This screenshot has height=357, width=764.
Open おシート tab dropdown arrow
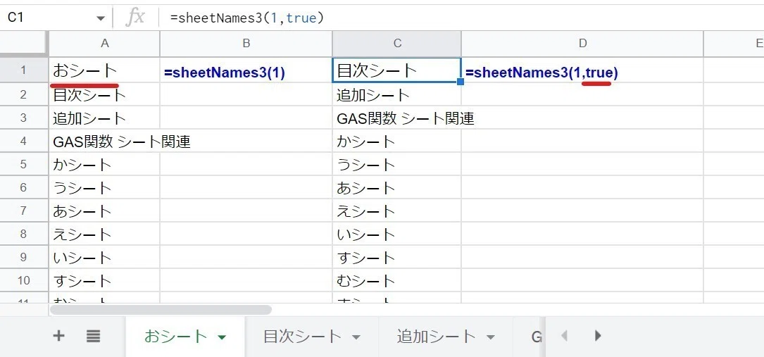click(222, 337)
